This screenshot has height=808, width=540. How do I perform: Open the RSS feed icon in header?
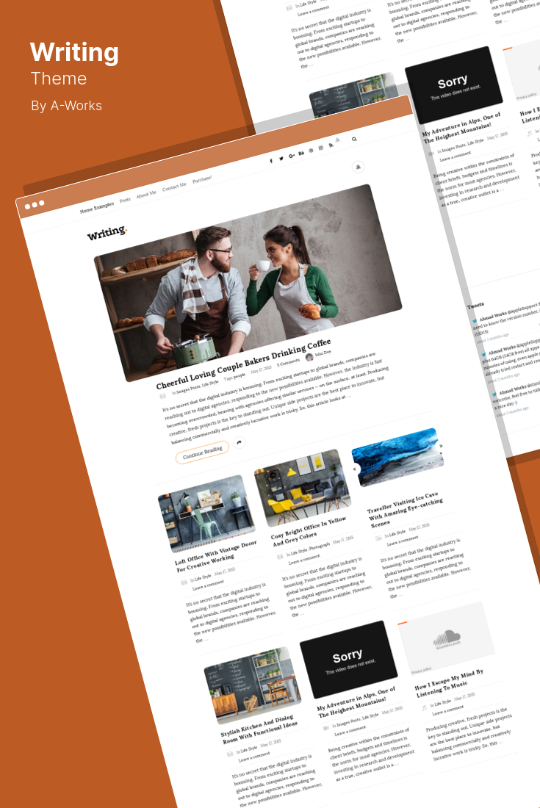click(331, 145)
